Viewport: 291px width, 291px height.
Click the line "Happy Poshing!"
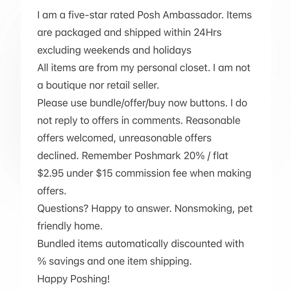[x=74, y=279]
